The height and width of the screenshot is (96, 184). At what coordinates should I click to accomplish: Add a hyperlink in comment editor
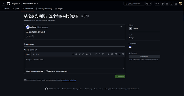90,54
